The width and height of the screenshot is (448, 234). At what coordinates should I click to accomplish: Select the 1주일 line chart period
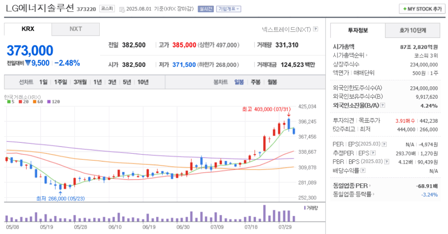[60, 82]
